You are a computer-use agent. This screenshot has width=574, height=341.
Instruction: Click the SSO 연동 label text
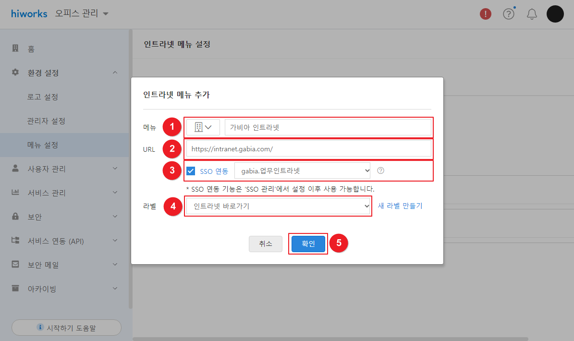coord(214,171)
